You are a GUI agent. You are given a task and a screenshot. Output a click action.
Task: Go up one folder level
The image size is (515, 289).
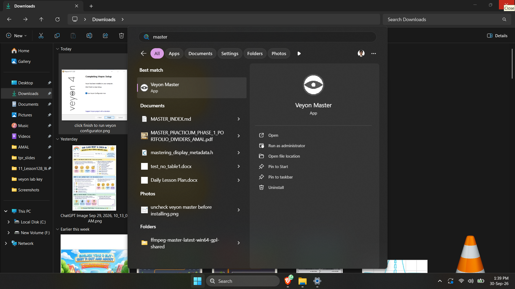tap(41, 19)
